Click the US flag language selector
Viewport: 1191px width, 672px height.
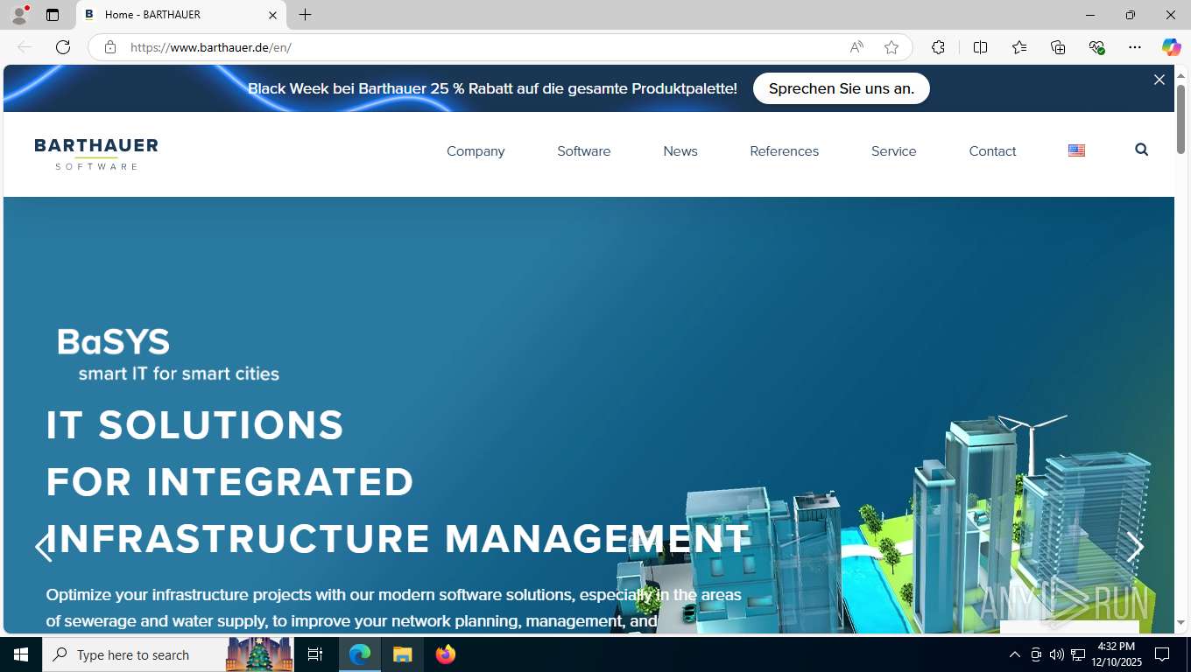[1077, 150]
